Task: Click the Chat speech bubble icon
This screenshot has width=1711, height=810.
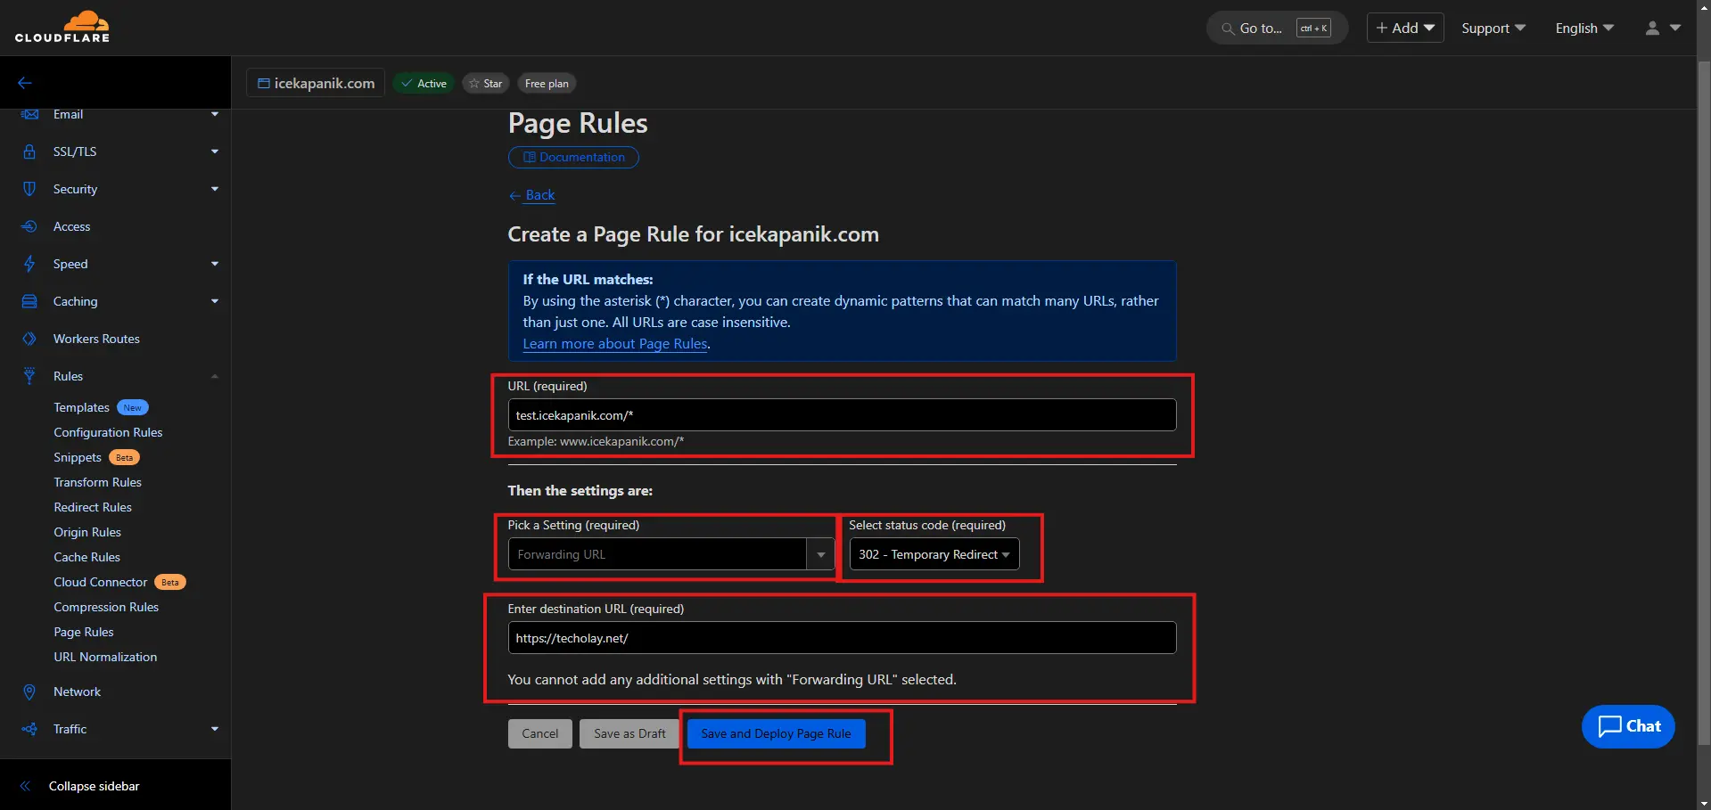Action: pos(1609,726)
